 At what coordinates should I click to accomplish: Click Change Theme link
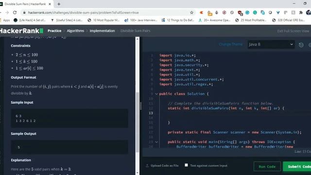(x=230, y=44)
